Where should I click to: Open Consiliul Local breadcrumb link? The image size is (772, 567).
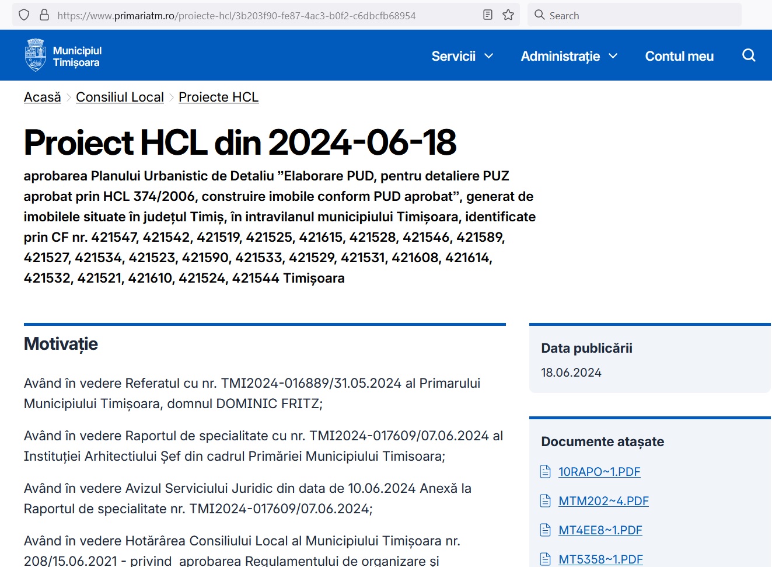(x=120, y=97)
